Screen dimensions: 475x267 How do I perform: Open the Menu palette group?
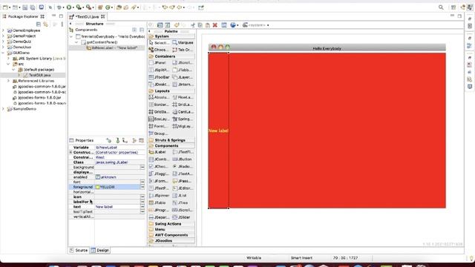(x=171, y=229)
